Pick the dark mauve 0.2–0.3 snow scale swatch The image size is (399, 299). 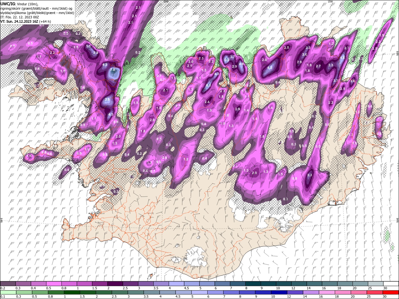tap(8, 284)
